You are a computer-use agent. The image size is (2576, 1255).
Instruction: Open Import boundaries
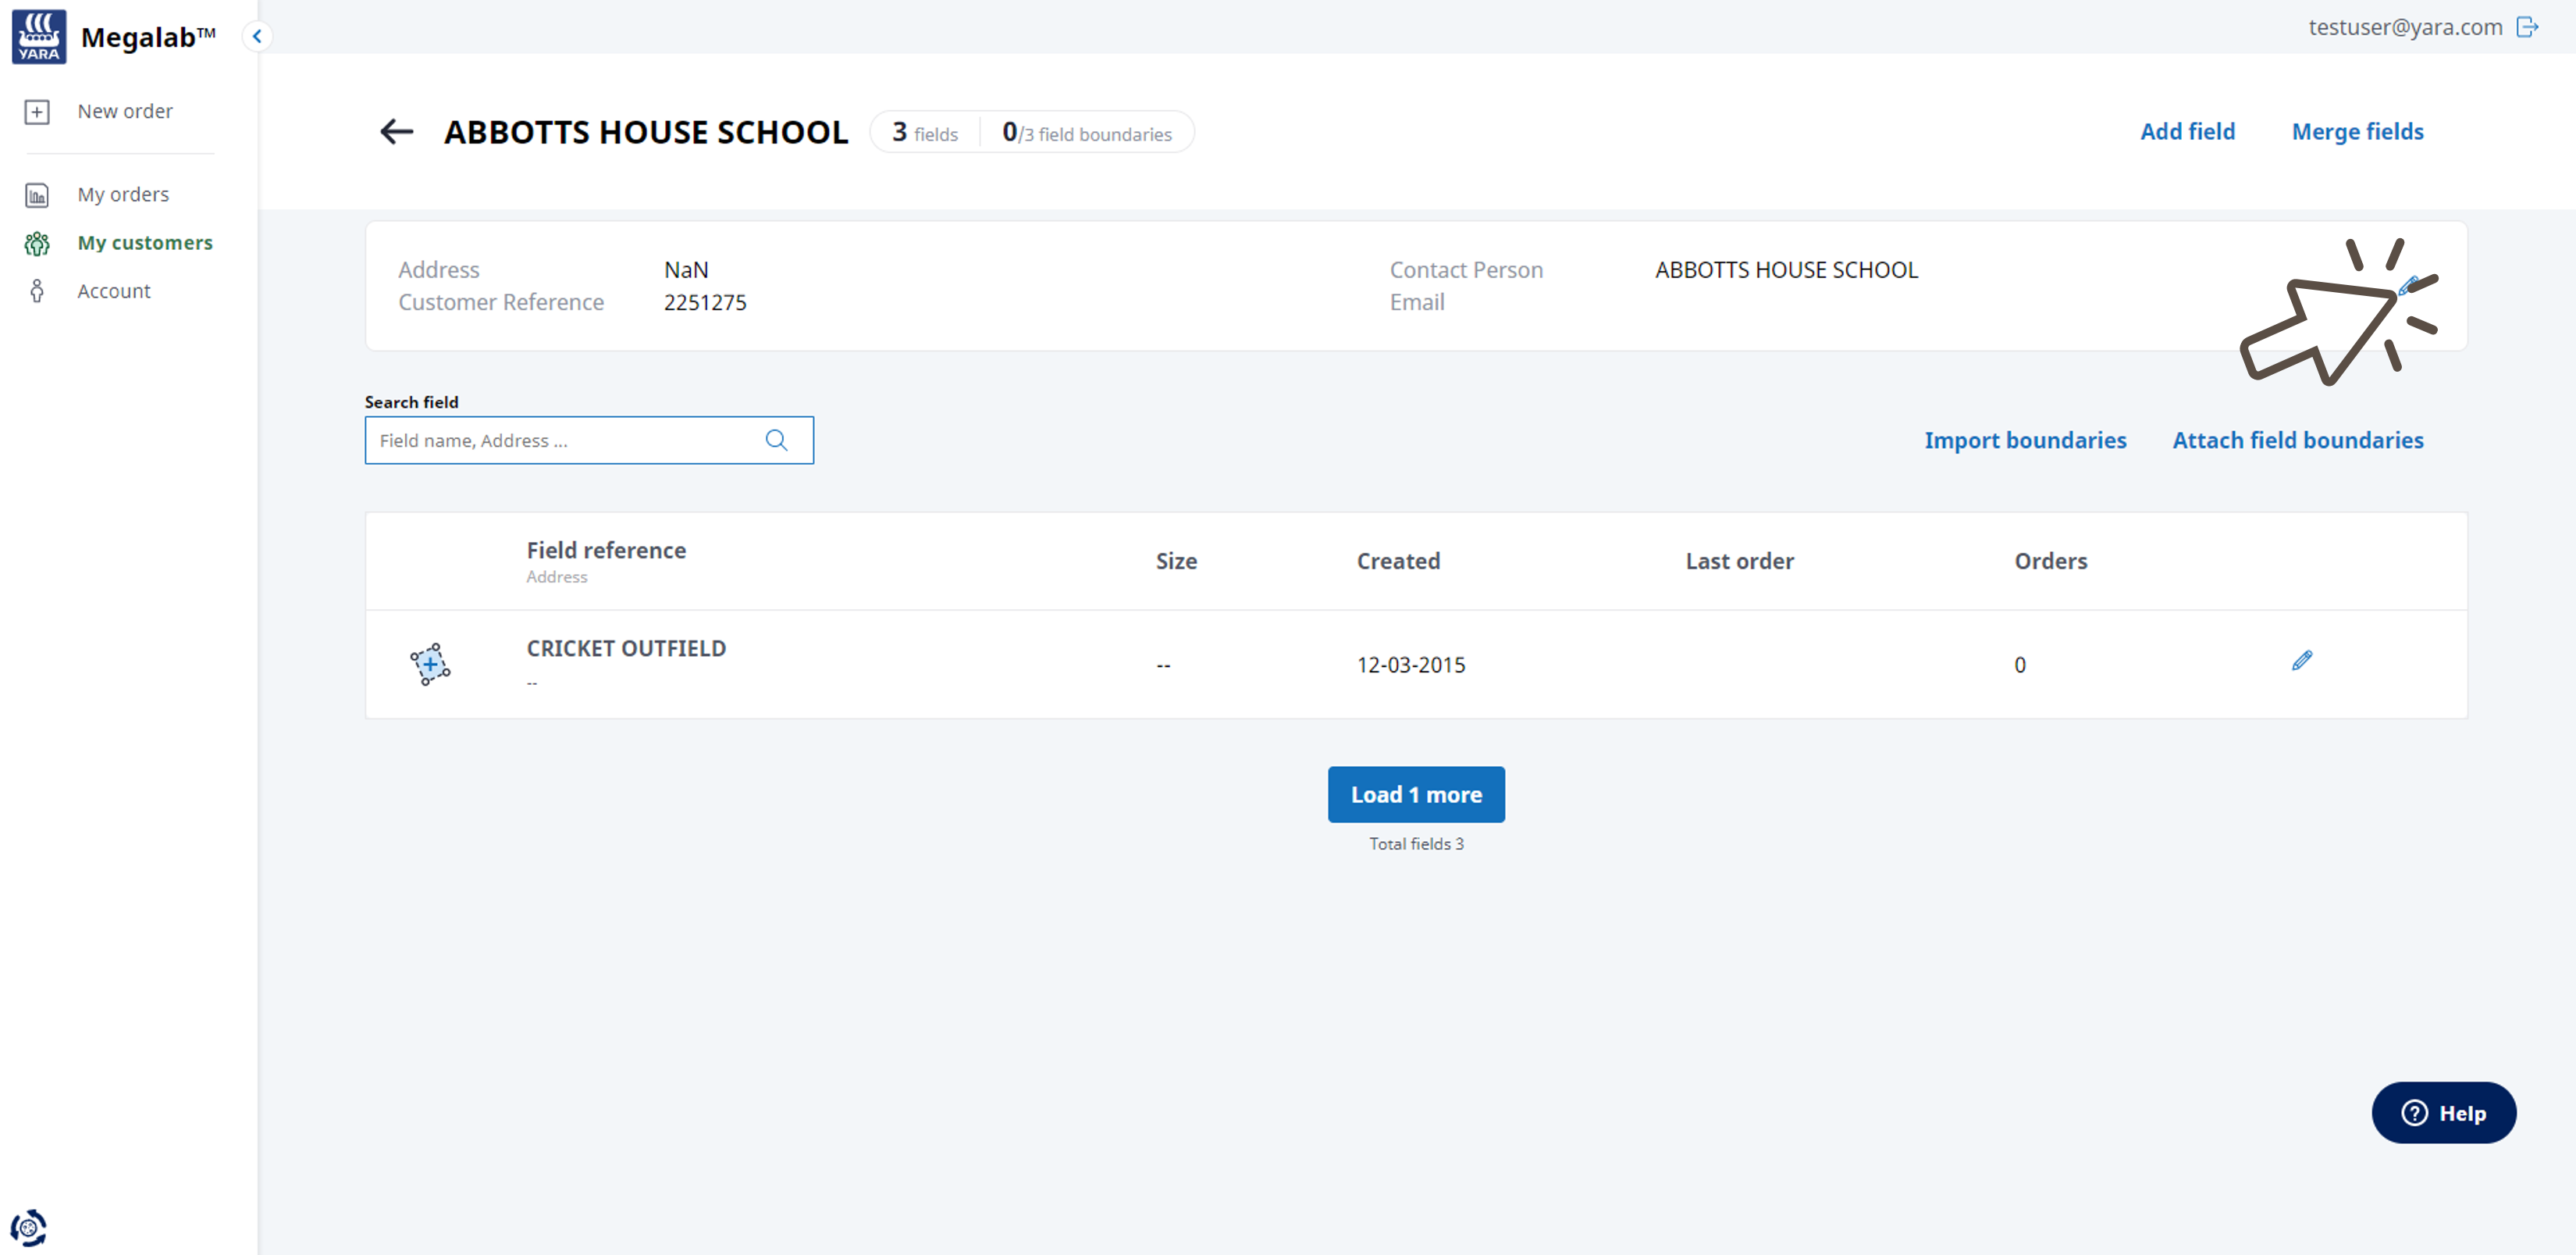[x=2025, y=440]
